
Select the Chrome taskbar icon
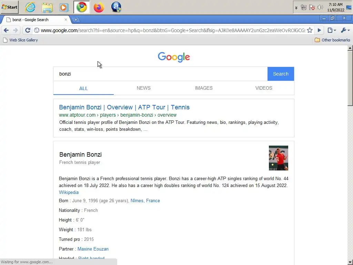[81, 7]
